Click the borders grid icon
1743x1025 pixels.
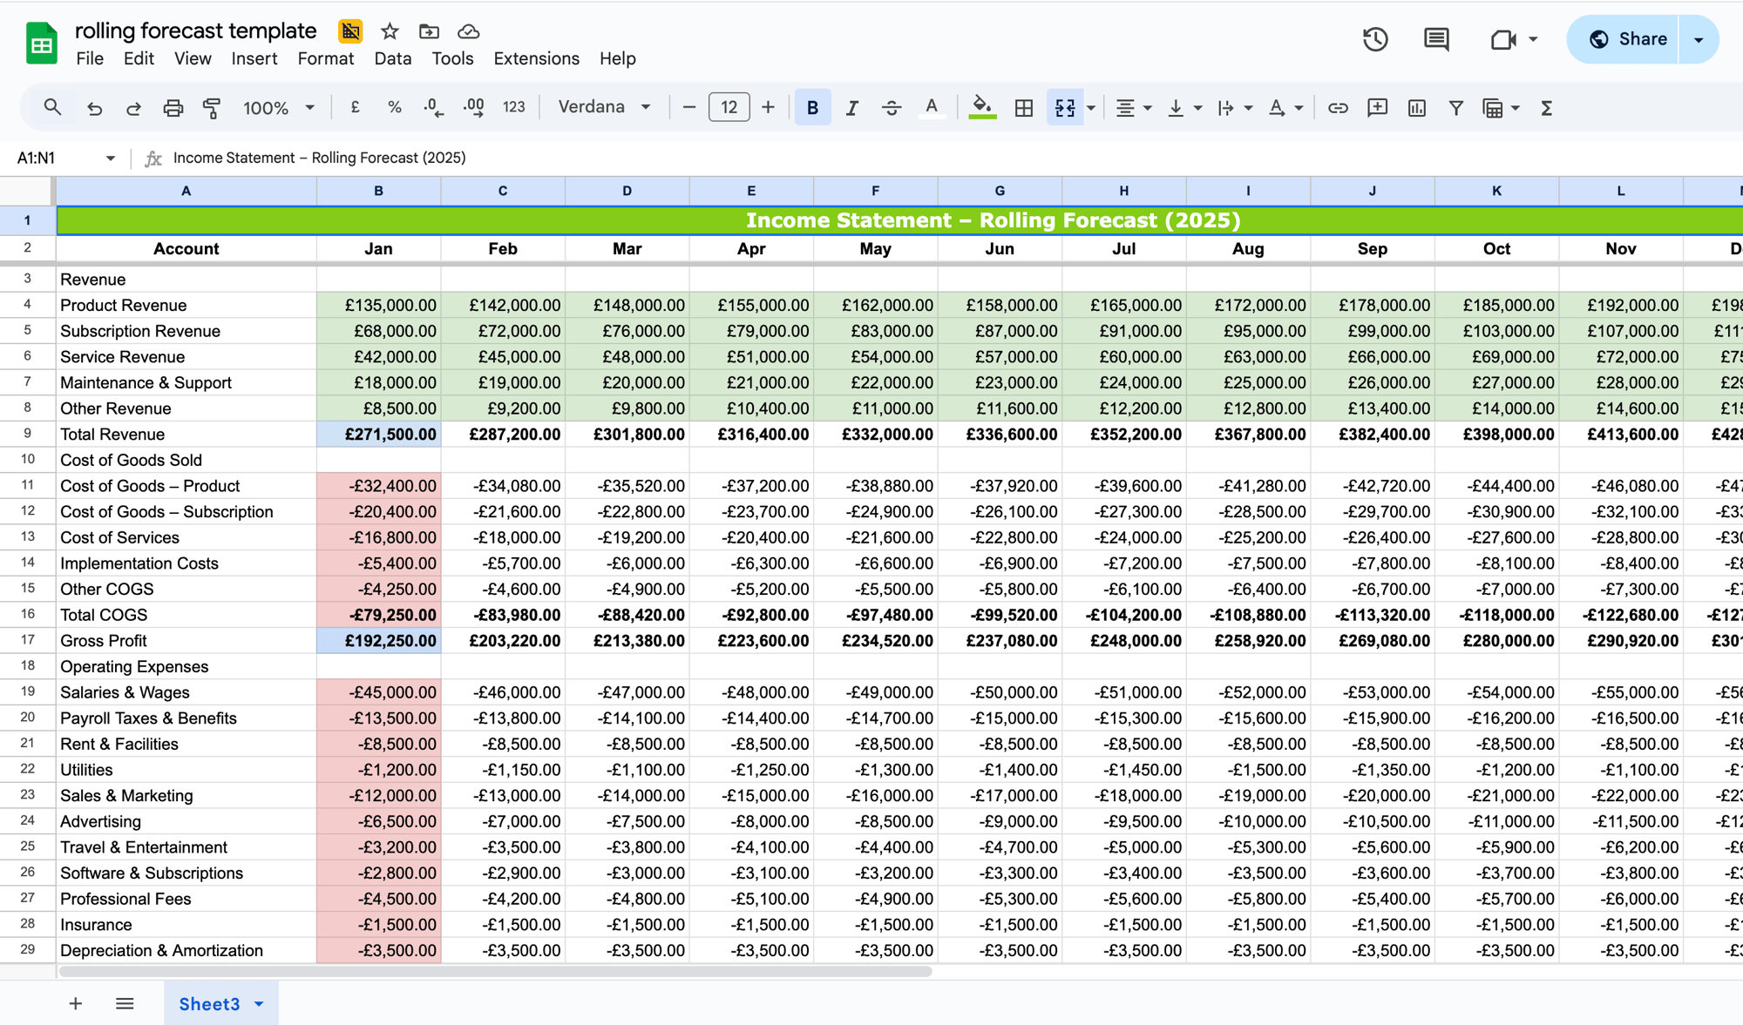tap(1024, 108)
